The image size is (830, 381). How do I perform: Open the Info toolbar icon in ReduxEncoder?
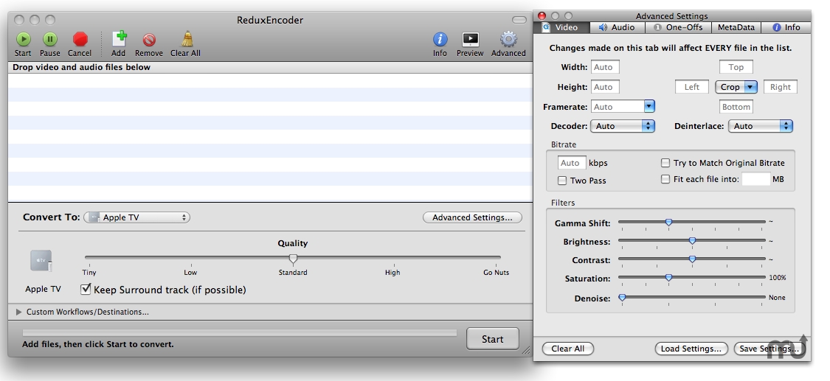pos(440,39)
